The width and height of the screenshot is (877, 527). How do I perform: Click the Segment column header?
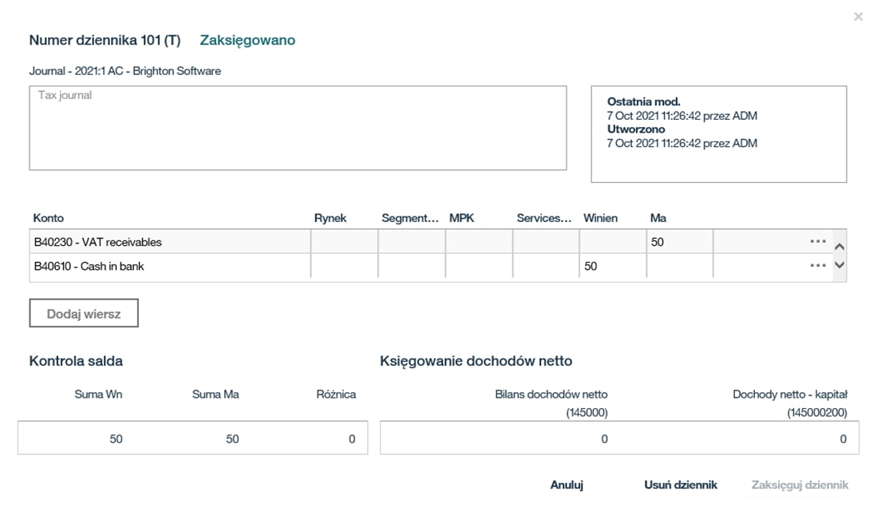coord(410,218)
